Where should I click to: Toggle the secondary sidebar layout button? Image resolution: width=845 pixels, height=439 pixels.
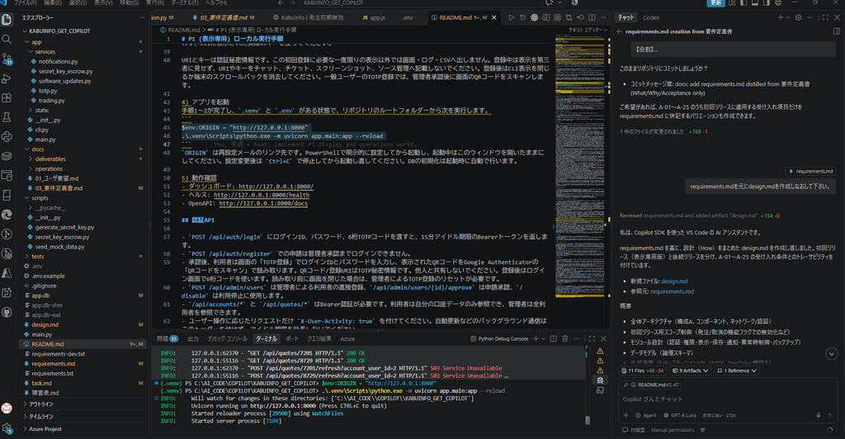coord(766,2)
